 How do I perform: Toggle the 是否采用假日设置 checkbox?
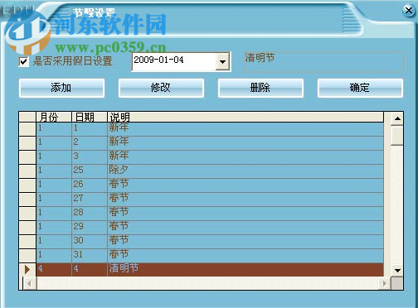pyautogui.click(x=24, y=61)
